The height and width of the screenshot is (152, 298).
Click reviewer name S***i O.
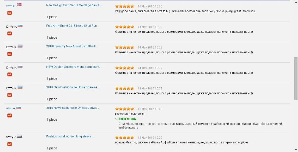[x=11, y=6]
